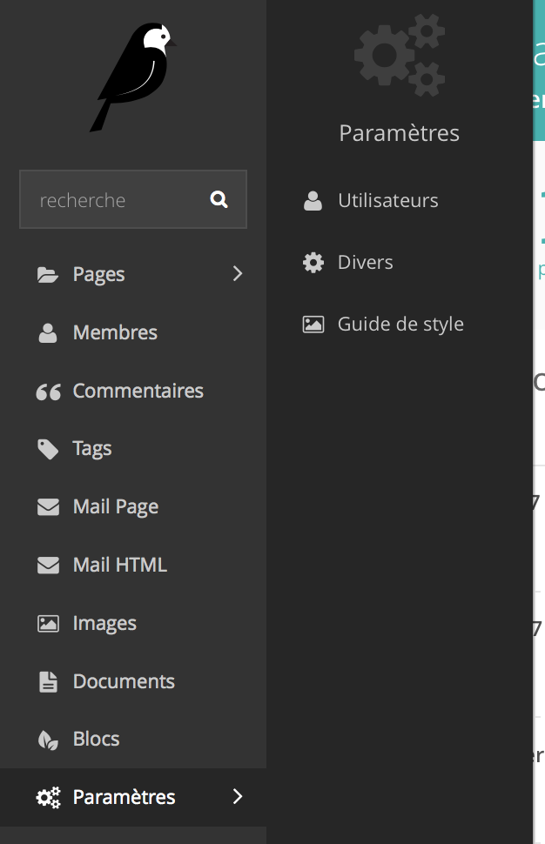Click the Membres sidebar link
Screen dimensions: 545x844
(x=115, y=332)
